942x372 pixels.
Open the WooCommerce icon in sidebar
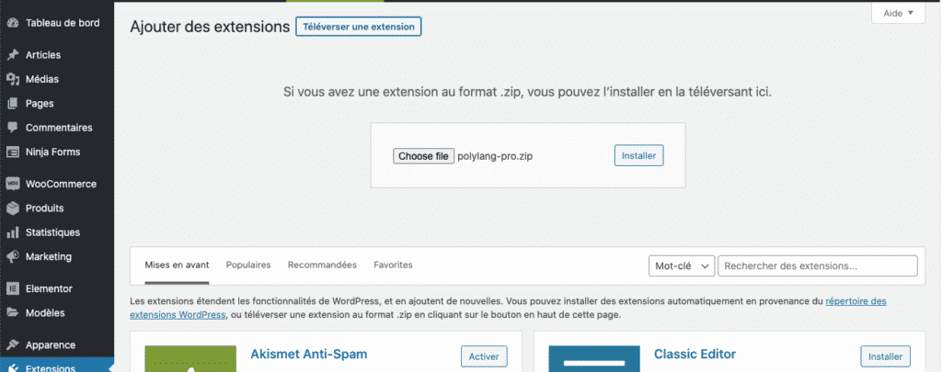(13, 184)
